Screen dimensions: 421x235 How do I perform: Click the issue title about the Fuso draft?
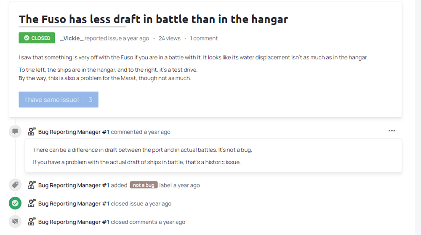(x=153, y=19)
